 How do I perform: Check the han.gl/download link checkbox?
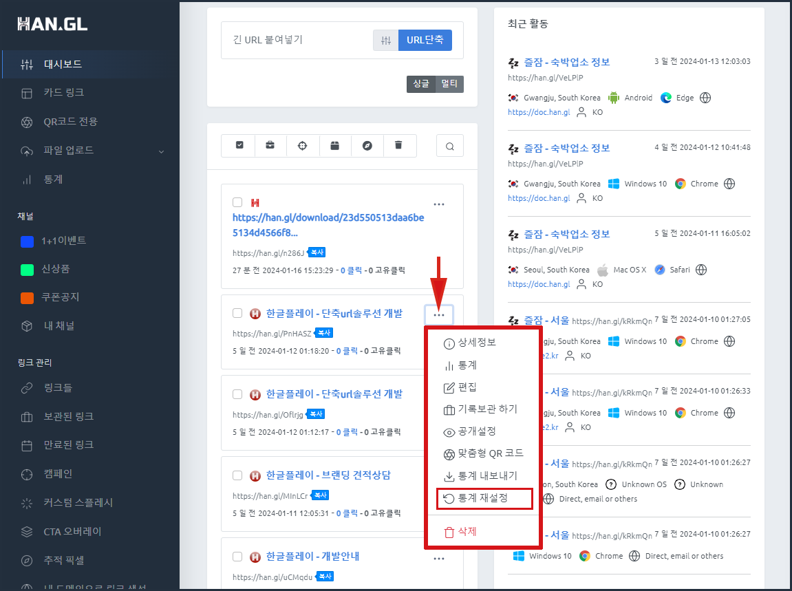237,202
